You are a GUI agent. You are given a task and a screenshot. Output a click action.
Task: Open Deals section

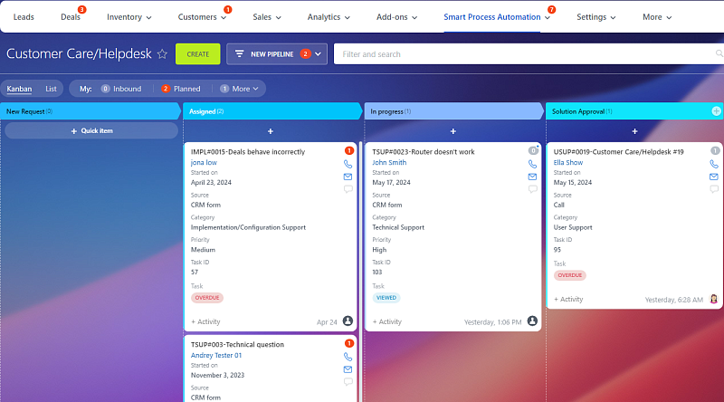point(71,17)
